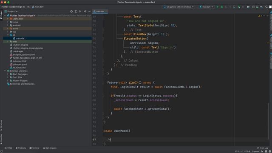Click the SDK manager icon in toolbar
The height and width of the screenshot is (153, 272).
[x=261, y=7]
